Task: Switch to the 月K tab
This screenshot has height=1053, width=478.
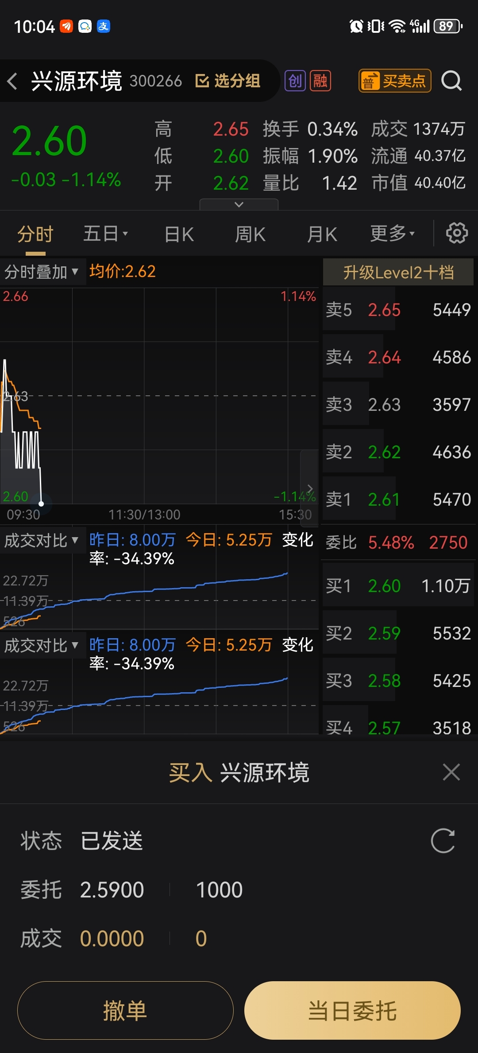Action: 322,234
